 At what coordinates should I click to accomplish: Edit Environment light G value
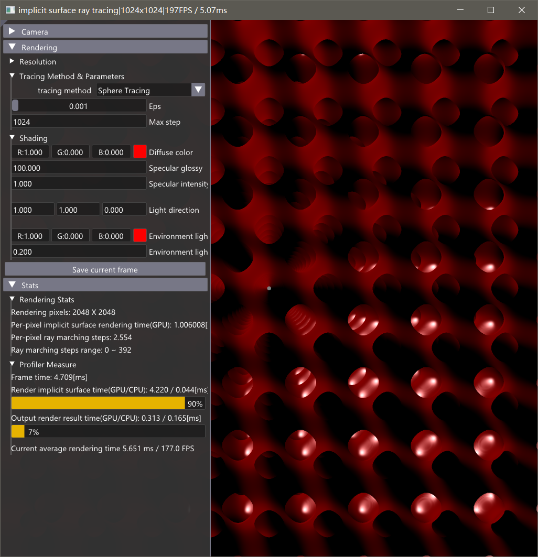tap(70, 236)
